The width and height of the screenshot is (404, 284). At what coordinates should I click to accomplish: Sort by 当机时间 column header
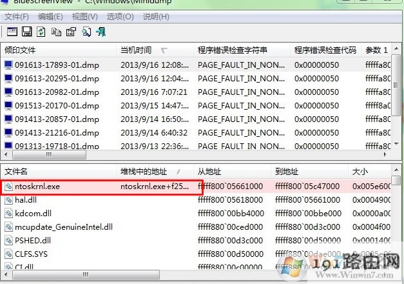[x=155, y=50]
